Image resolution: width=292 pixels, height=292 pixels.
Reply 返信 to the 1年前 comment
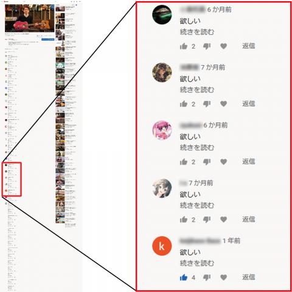(249, 277)
